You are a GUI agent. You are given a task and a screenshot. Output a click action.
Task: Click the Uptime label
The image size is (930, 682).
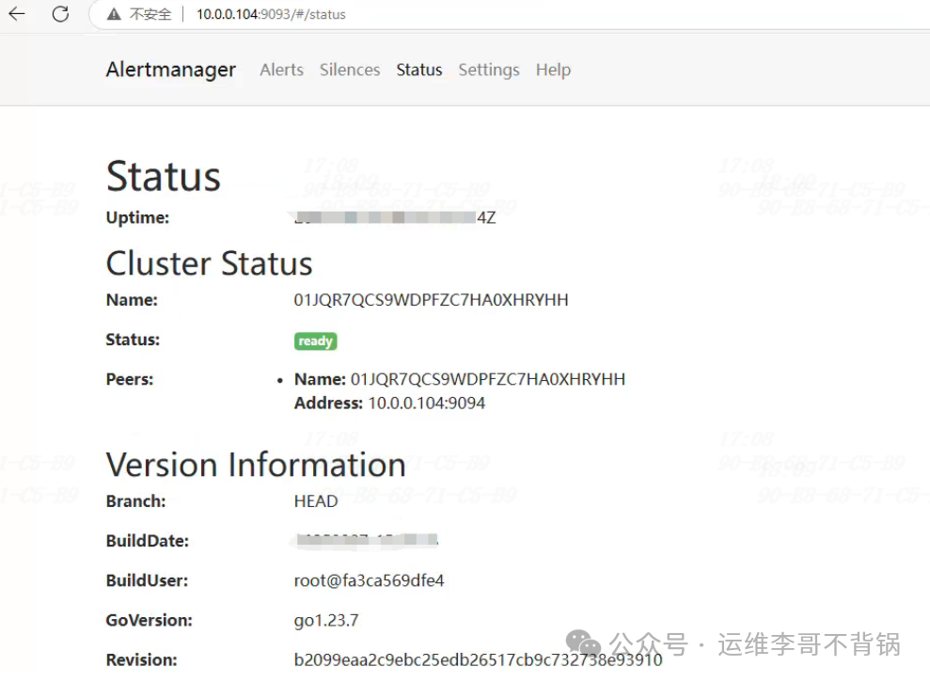[x=137, y=218]
